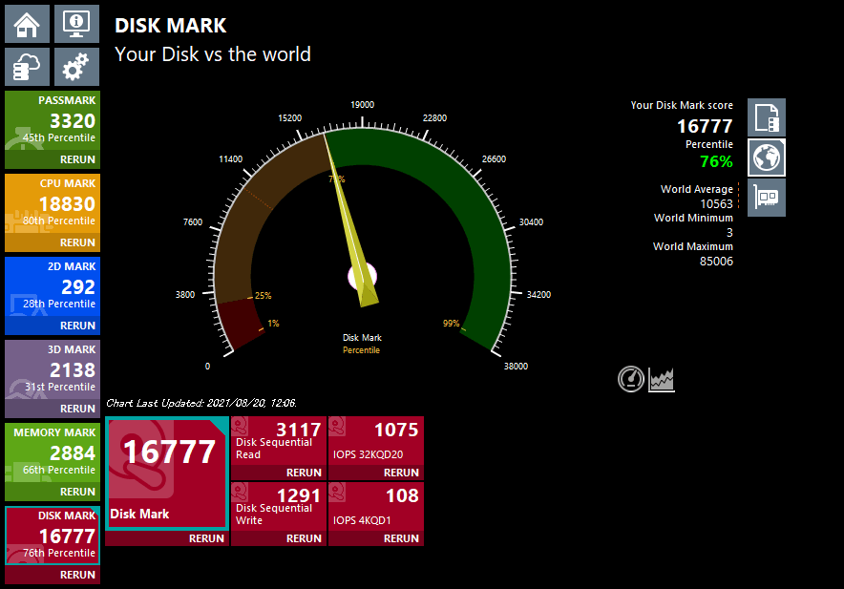The height and width of the screenshot is (589, 844).
Task: Switch to the distribution chart view icon
Action: (662, 380)
